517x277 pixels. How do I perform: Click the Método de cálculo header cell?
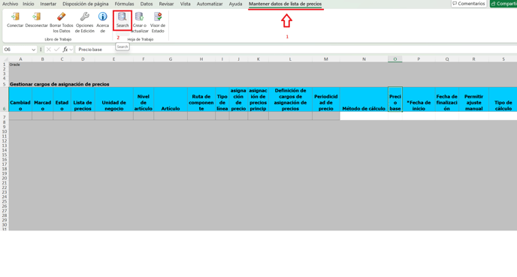coord(364,100)
